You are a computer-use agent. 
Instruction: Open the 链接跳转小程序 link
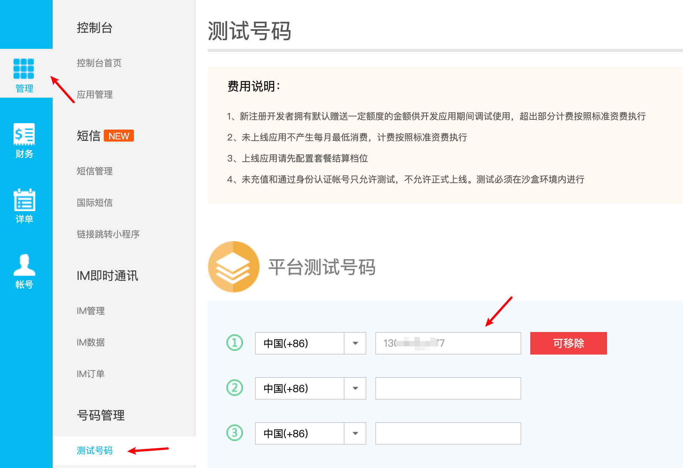pos(108,234)
